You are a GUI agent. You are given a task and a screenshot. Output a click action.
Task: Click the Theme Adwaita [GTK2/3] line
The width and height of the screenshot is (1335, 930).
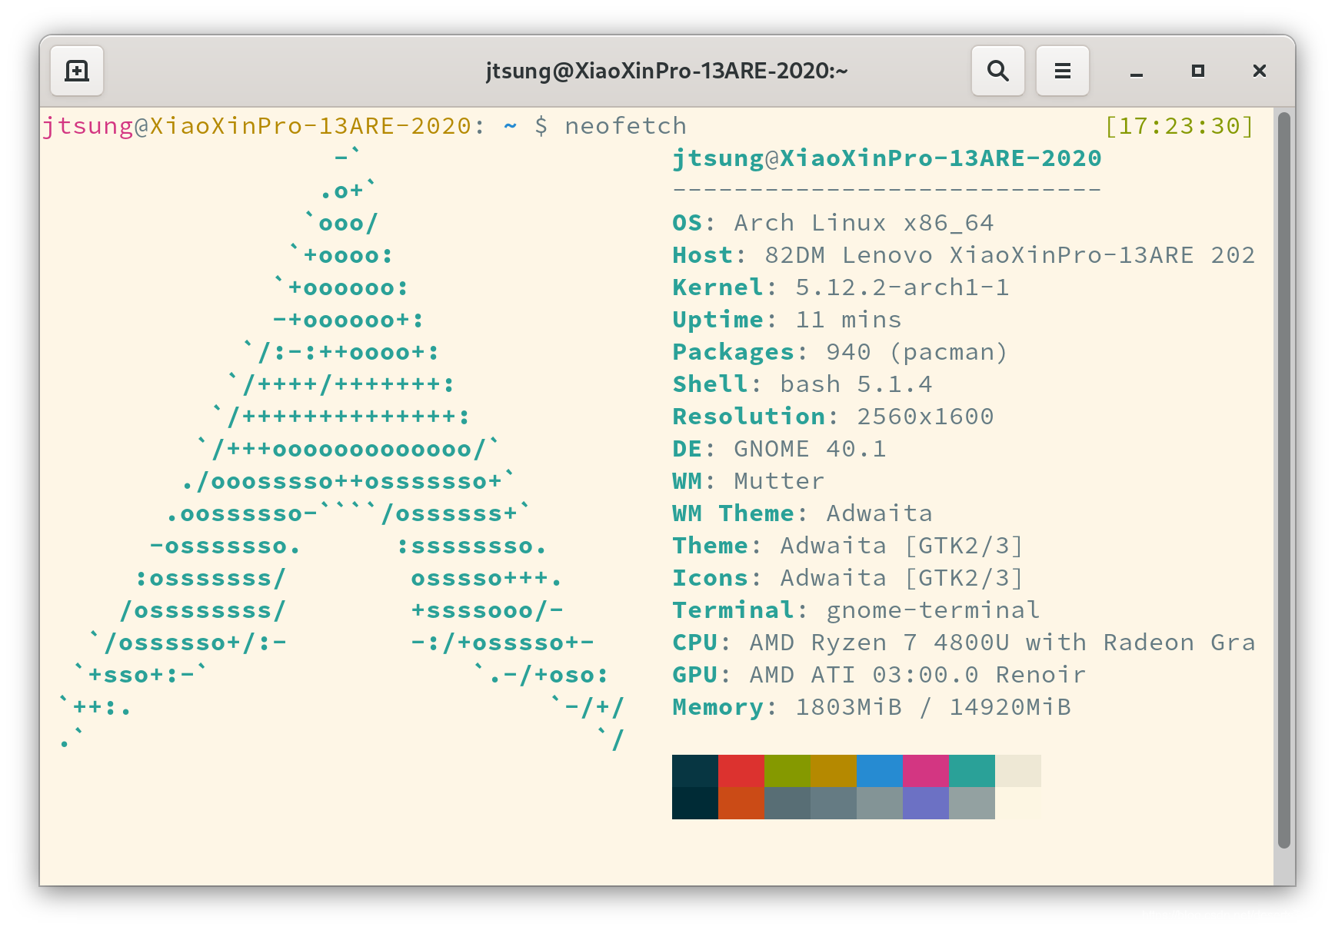coord(847,546)
